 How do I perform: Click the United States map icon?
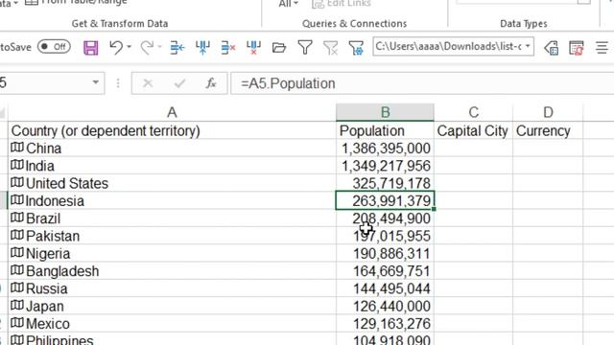tap(17, 183)
